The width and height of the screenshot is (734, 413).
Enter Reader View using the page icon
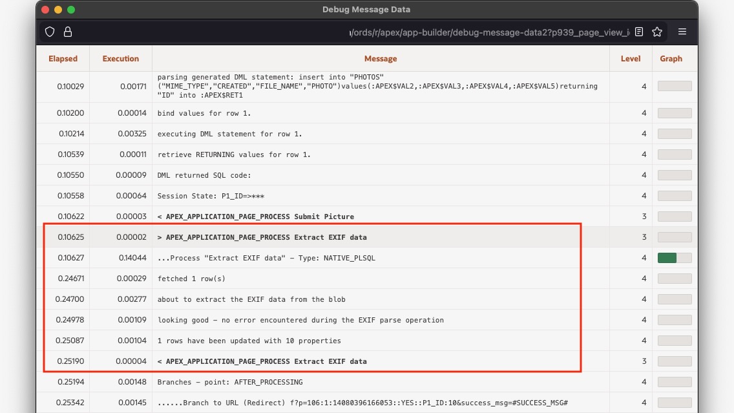pyautogui.click(x=638, y=31)
